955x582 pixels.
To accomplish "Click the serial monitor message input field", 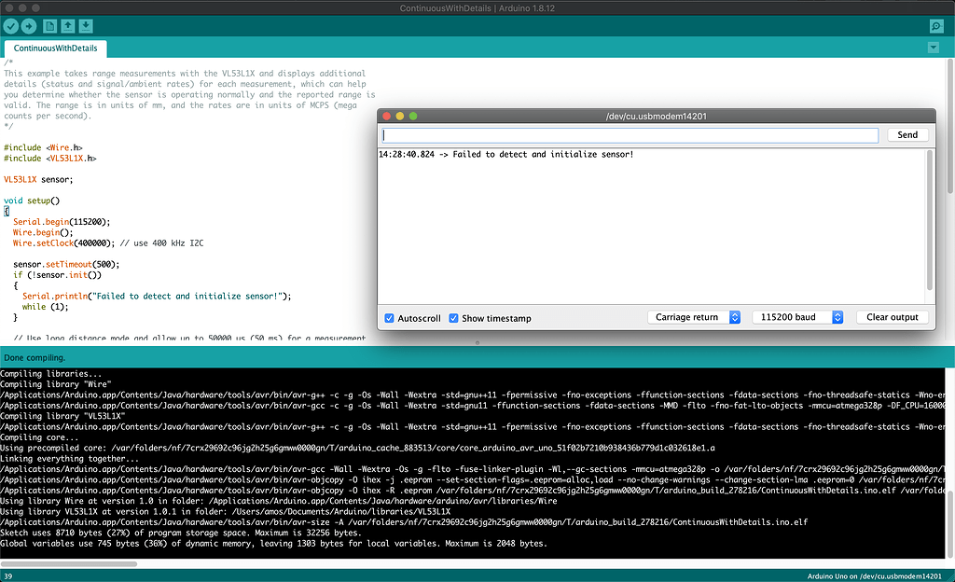I will 630,135.
